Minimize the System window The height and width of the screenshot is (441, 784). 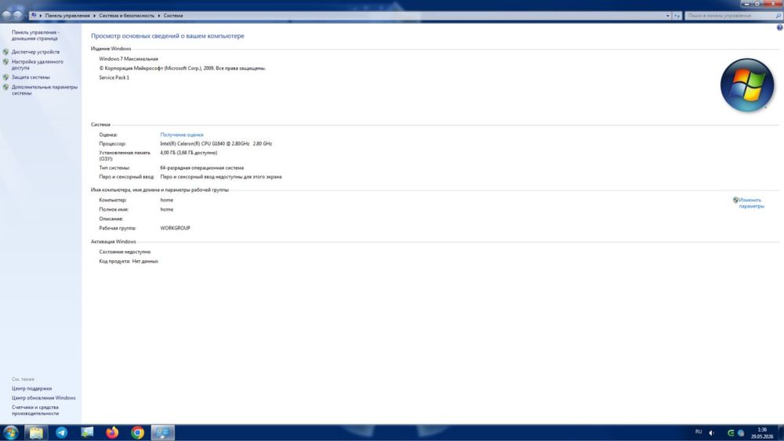click(747, 3)
